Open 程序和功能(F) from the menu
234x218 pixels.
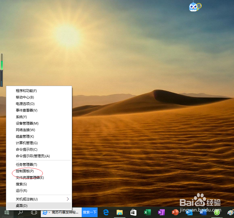point(39,91)
